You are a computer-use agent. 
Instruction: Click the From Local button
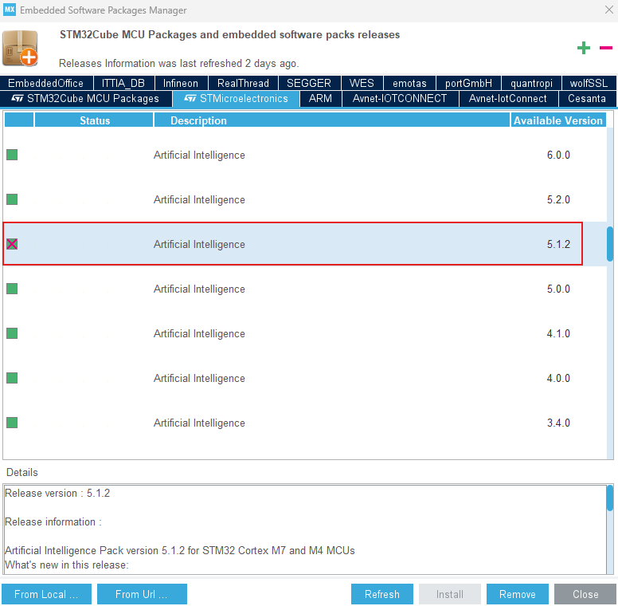coord(46,594)
